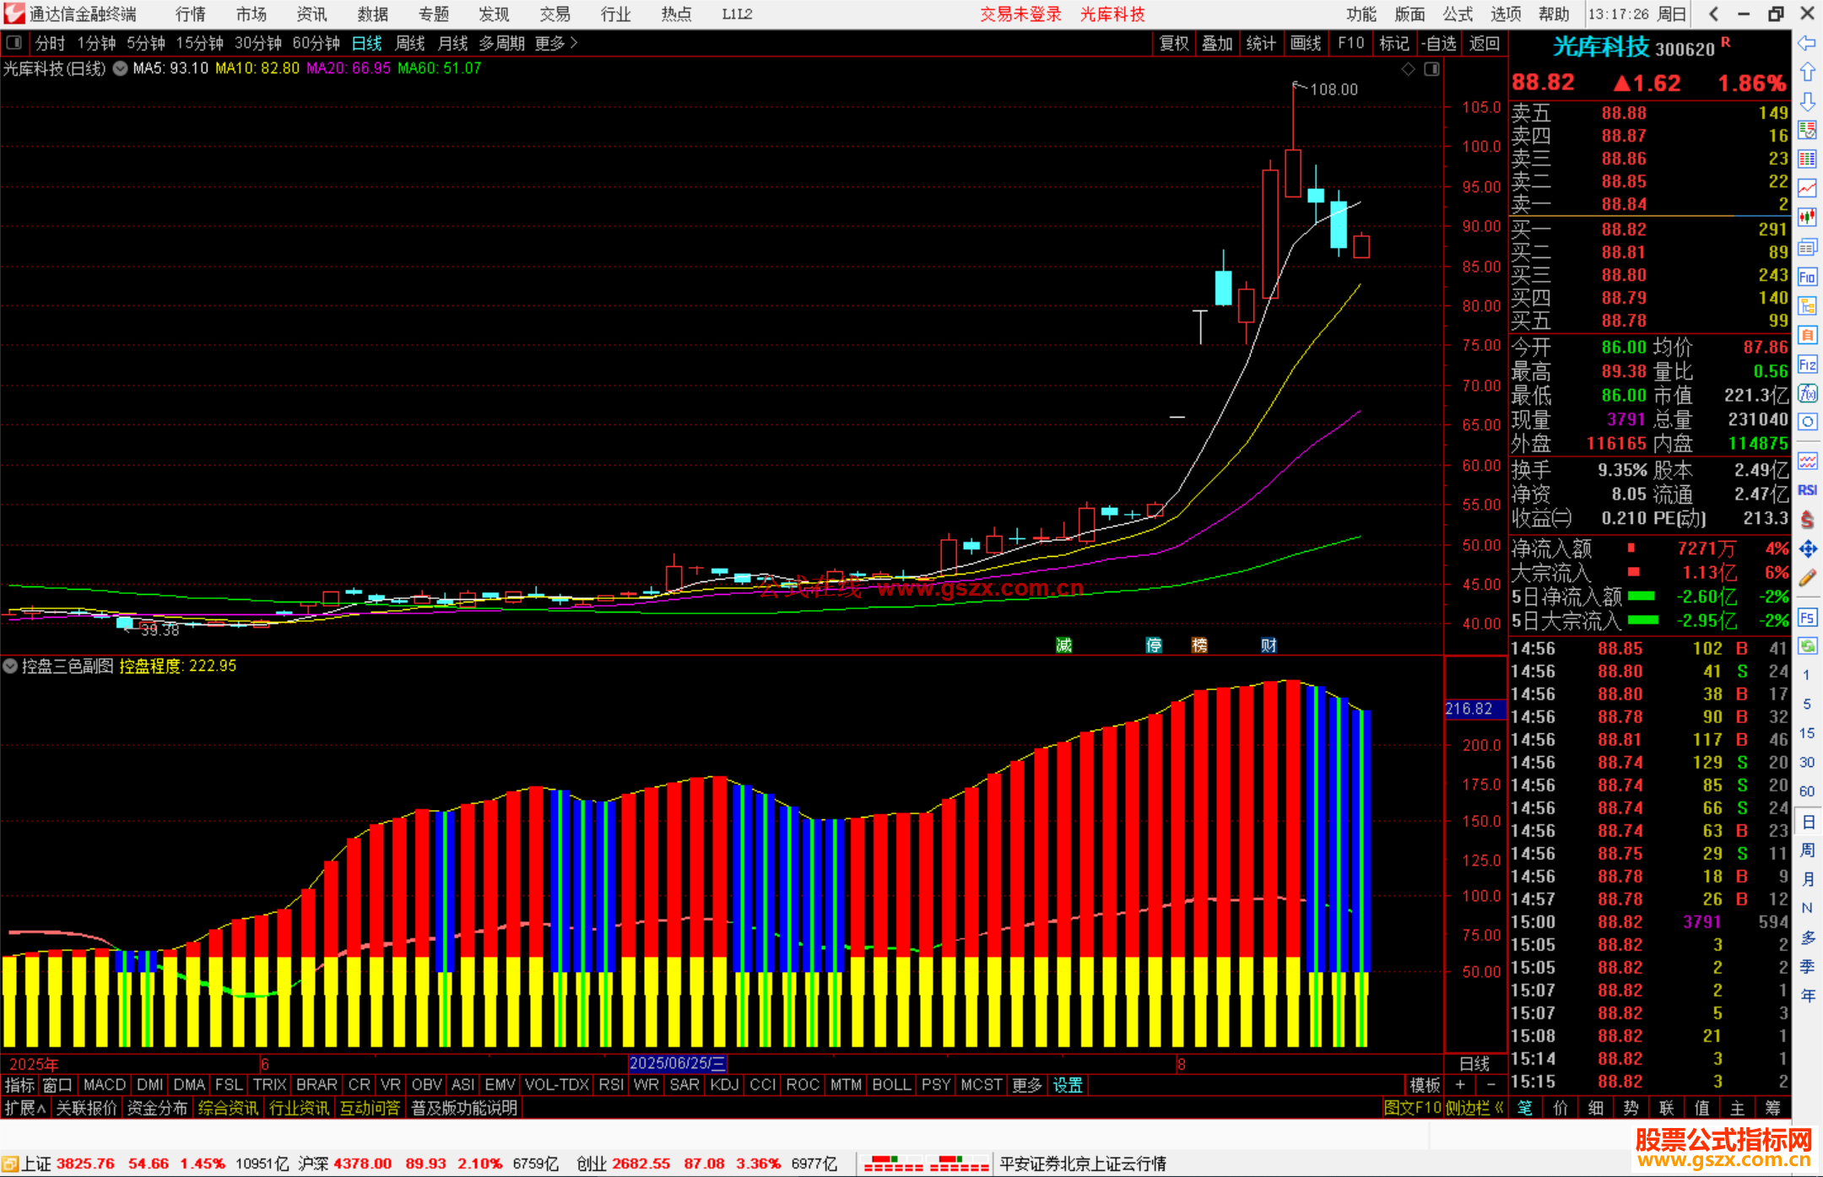This screenshot has height=1177, width=1823.
Task: Open the 资金分布 bottom panel tab
Action: [158, 1108]
